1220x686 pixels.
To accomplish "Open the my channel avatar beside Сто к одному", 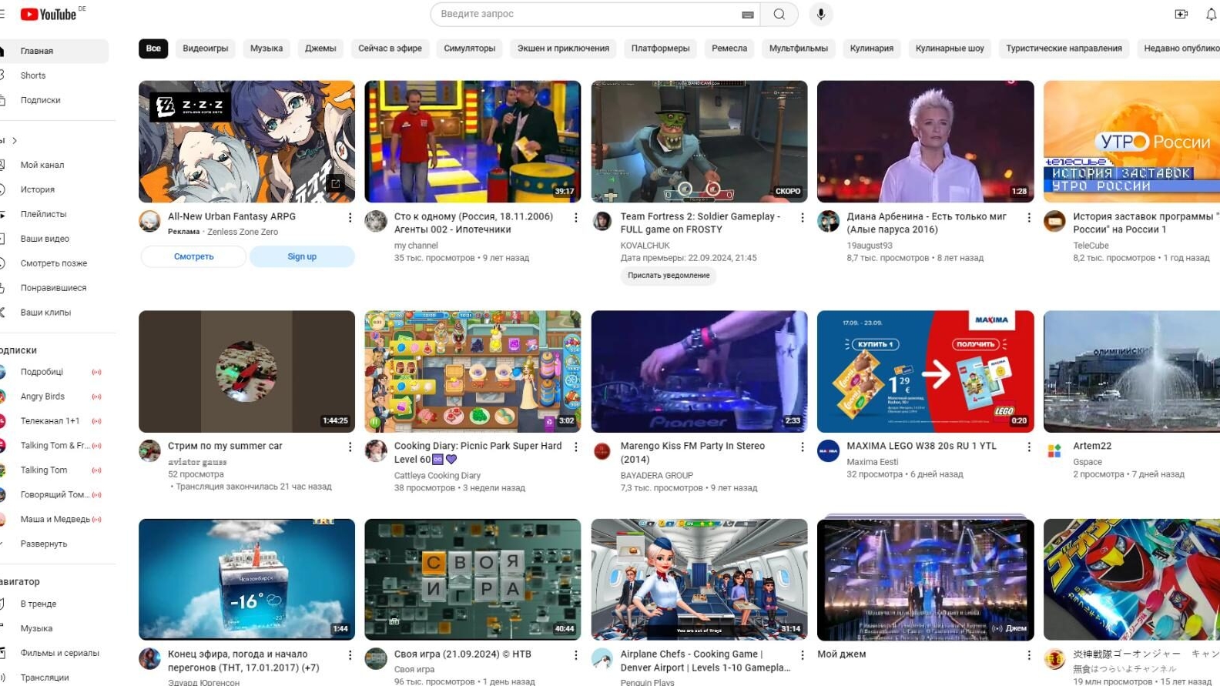I will [x=376, y=221].
